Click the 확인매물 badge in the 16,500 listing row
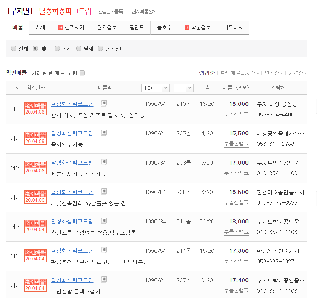Viewport: 317px width, 298px height. coord(35,197)
